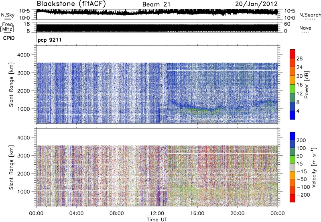Click the velocity panel 'Slant Range [km]' label
This screenshot has height=222, width=321.
click(11, 167)
